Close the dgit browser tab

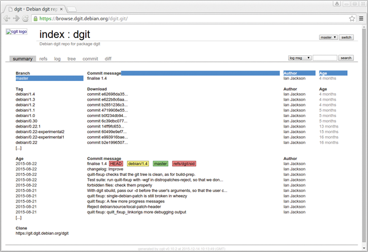click(61, 9)
